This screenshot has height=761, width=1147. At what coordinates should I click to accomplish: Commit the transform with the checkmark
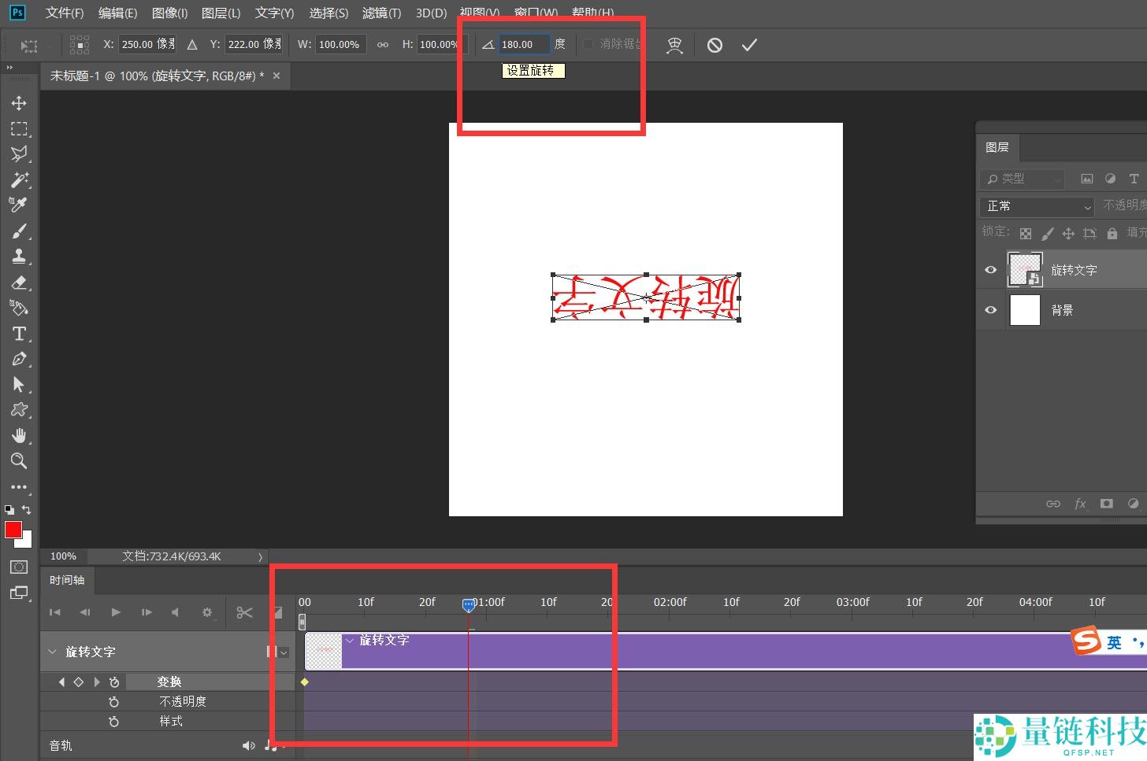tap(748, 45)
